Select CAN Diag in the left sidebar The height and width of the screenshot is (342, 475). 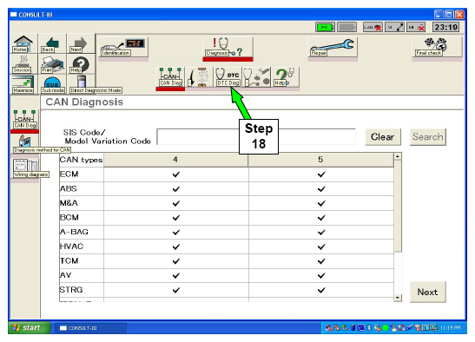click(25, 119)
